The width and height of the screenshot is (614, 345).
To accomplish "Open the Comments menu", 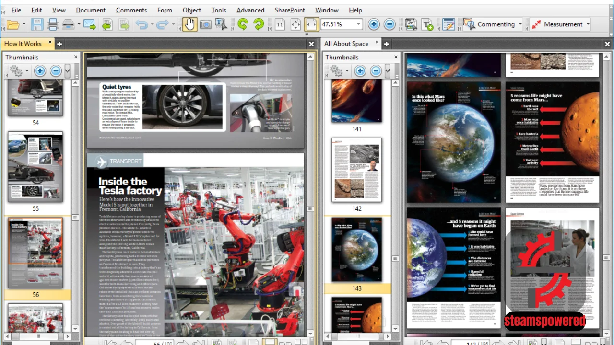I will (x=131, y=10).
